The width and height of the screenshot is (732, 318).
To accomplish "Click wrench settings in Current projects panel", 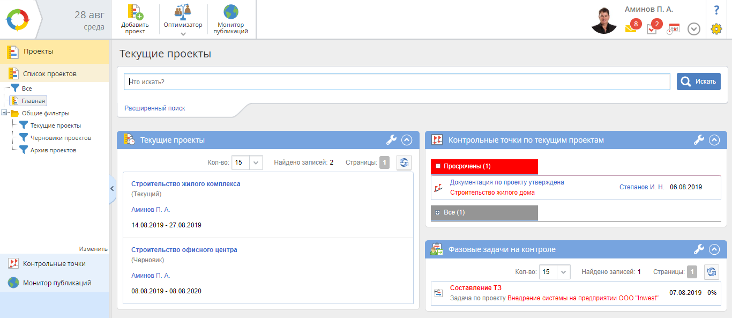I will click(391, 140).
